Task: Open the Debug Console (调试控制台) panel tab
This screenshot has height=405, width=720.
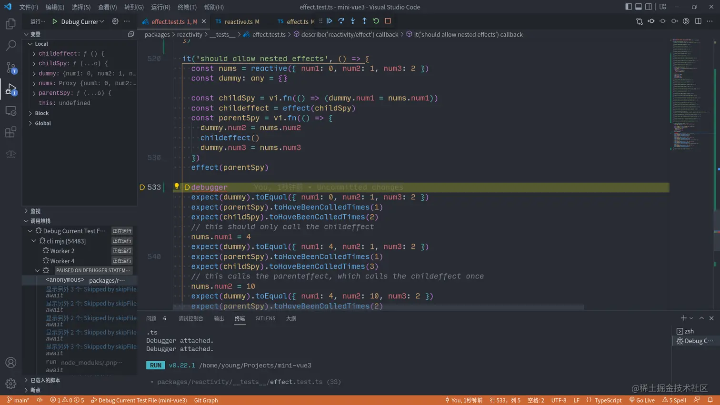Action: [x=191, y=318]
